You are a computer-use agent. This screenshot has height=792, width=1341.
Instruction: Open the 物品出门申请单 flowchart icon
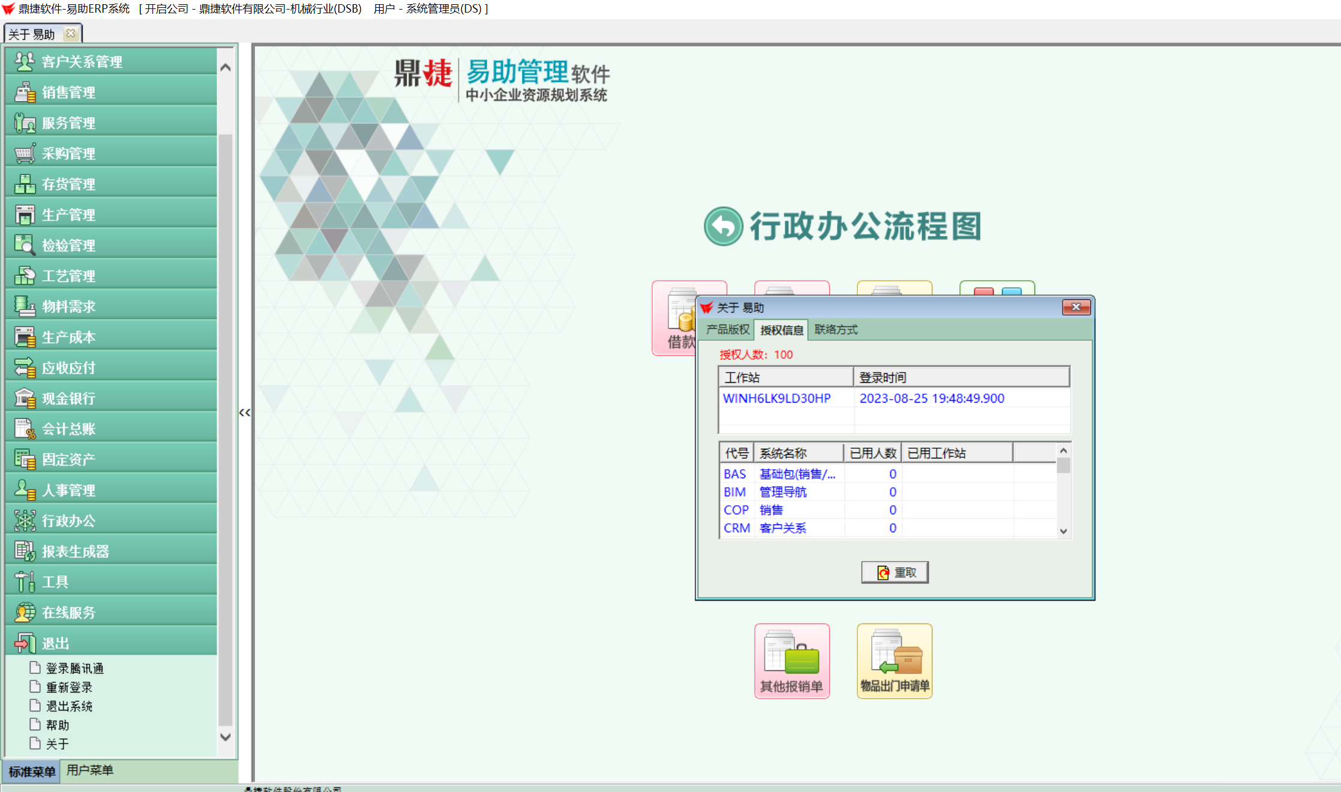tap(894, 660)
